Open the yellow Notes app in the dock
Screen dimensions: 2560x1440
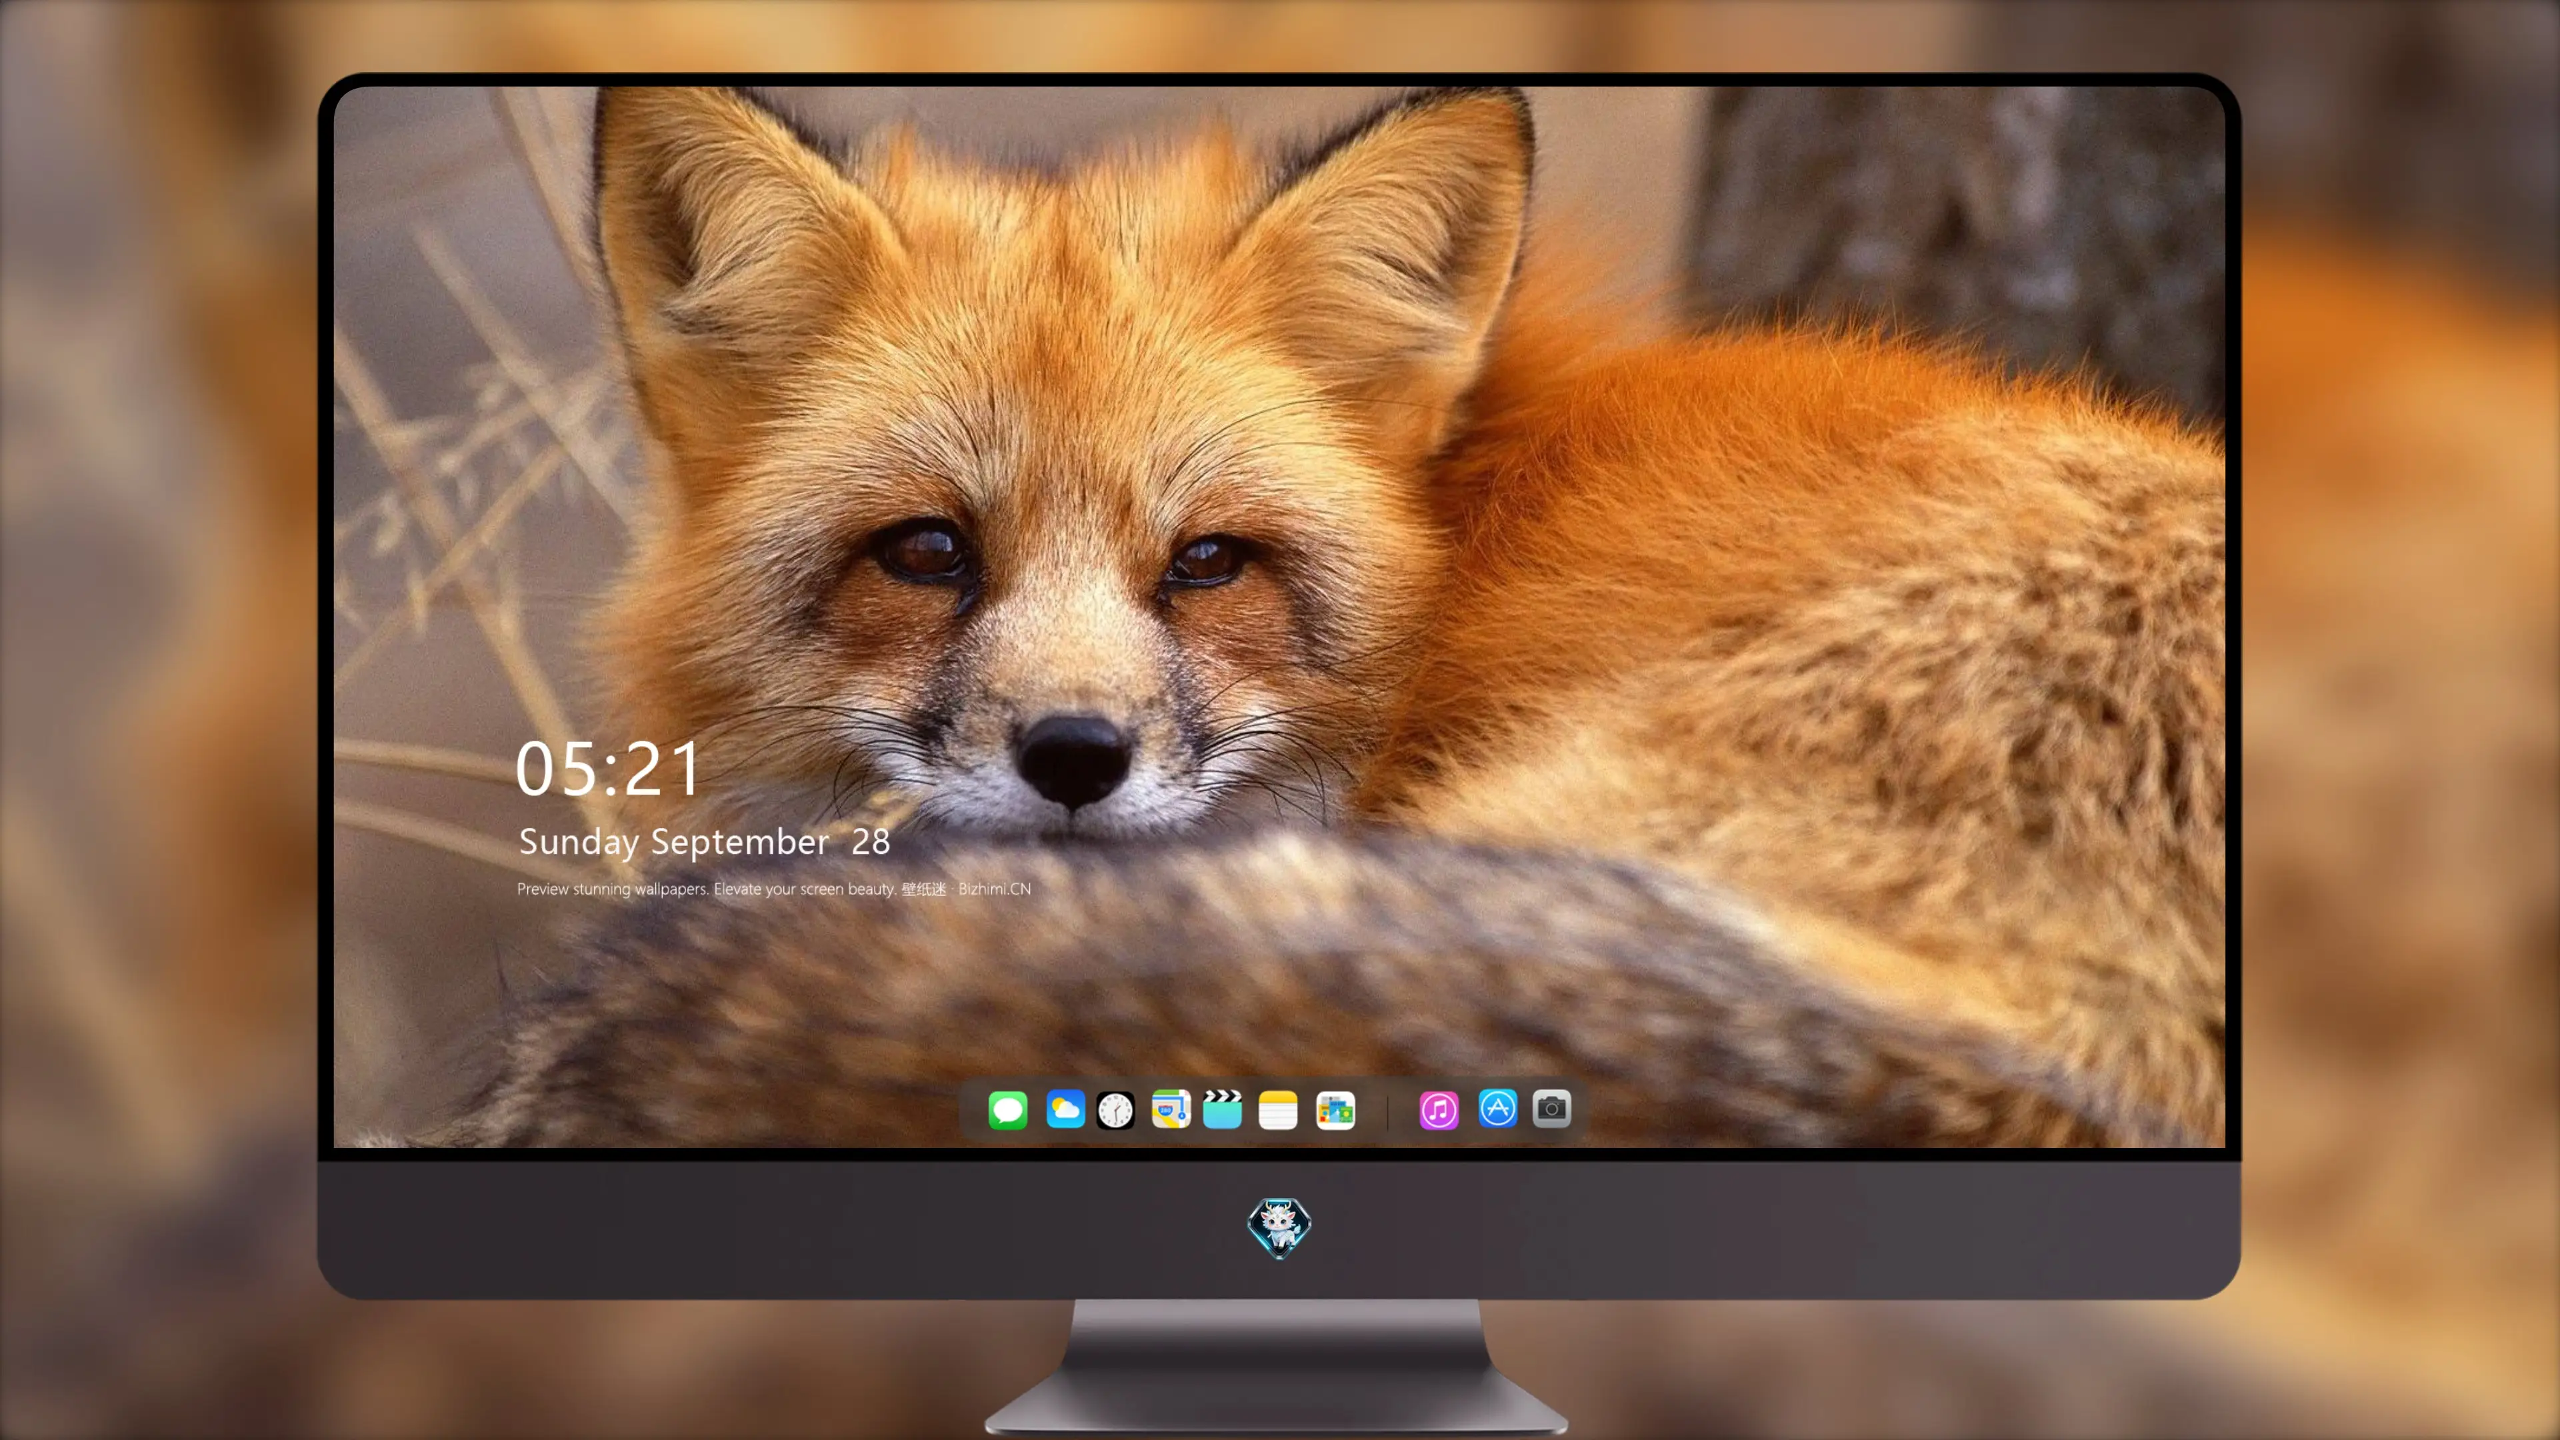[x=1278, y=1110]
